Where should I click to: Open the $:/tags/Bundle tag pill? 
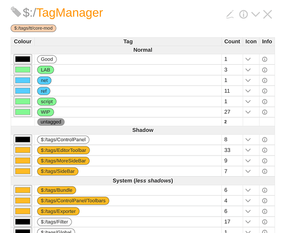tap(56, 190)
